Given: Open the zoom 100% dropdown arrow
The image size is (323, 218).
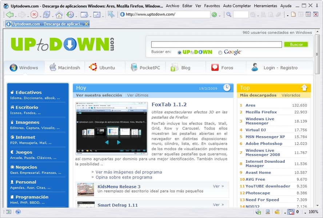Looking at the screenshot, I should [x=305, y=213].
